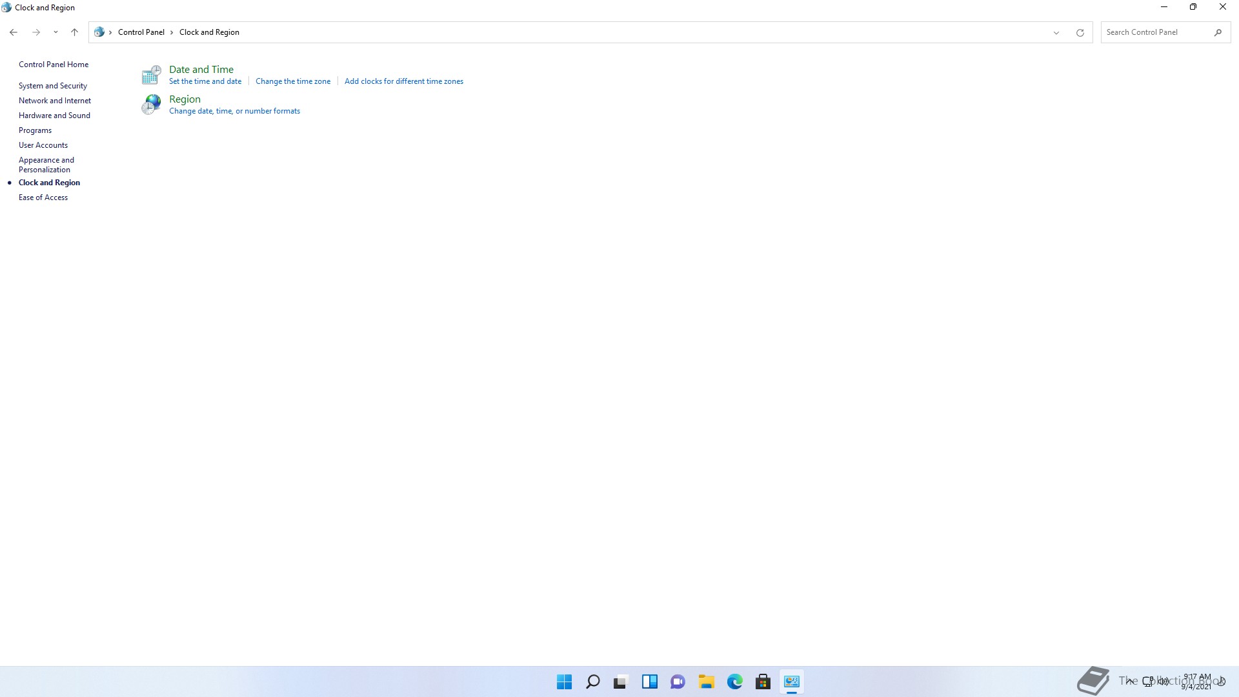Image resolution: width=1239 pixels, height=697 pixels.
Task: Open User Accounts category
Action: point(43,145)
